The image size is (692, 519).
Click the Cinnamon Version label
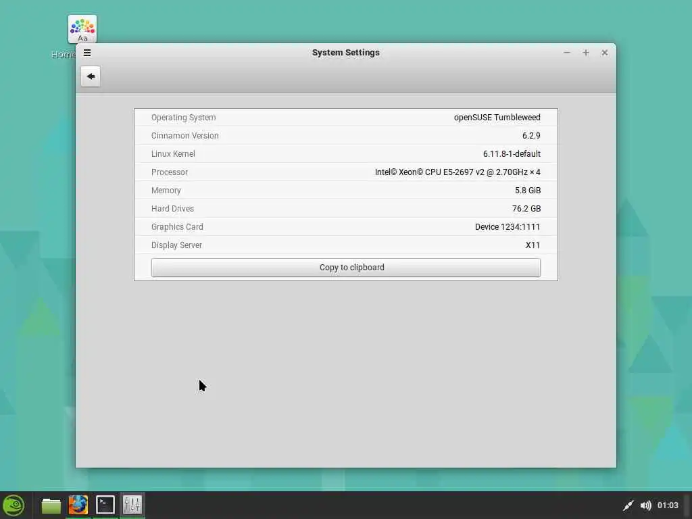pyautogui.click(x=185, y=135)
